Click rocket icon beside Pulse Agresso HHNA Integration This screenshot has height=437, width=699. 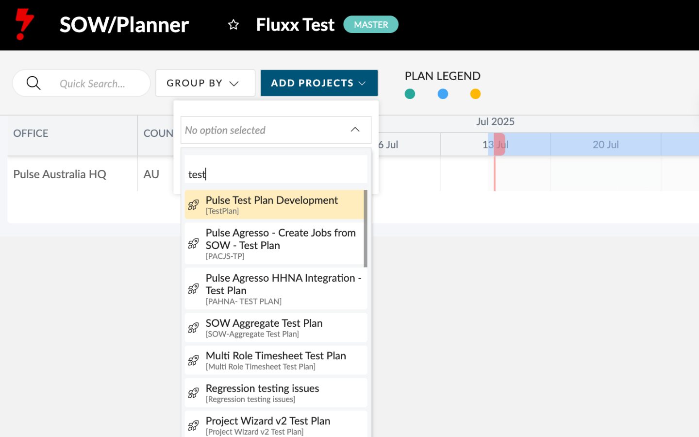194,289
